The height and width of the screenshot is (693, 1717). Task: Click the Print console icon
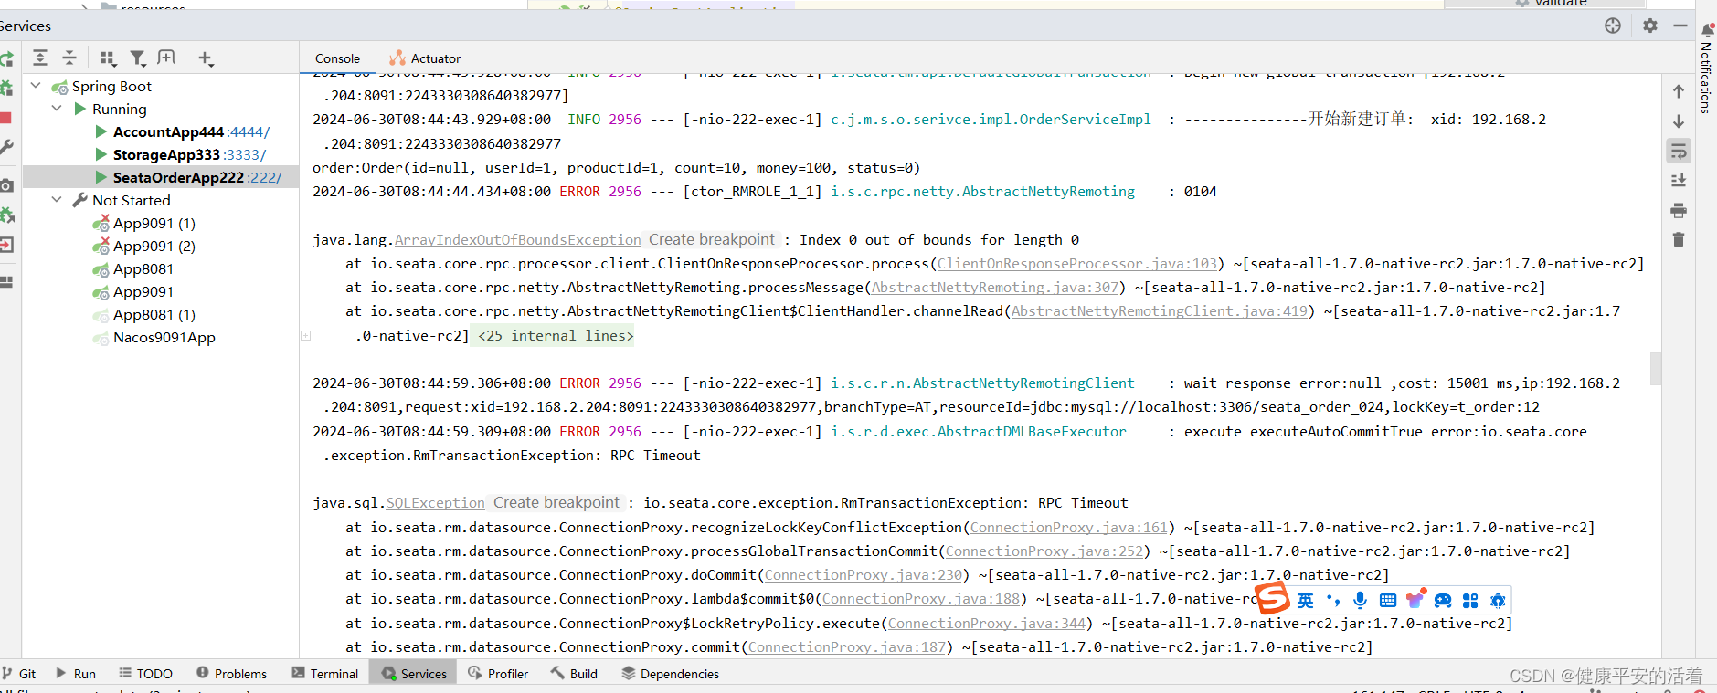tap(1679, 211)
